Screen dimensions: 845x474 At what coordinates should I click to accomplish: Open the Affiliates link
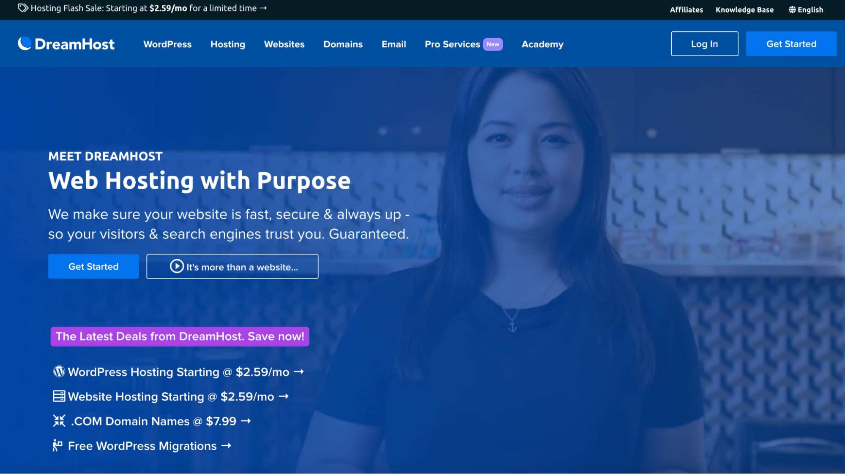686,10
